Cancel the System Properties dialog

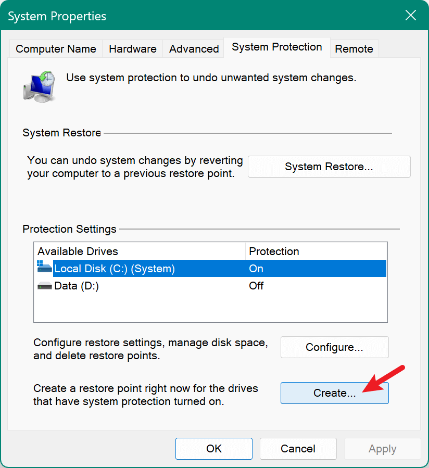pos(298,448)
